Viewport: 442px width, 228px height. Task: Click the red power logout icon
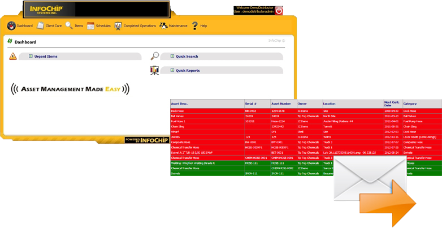(x=279, y=11)
